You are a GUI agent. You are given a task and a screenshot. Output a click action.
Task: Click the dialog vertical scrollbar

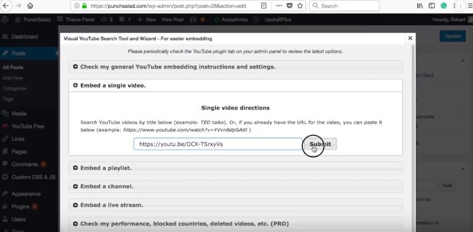[414, 138]
